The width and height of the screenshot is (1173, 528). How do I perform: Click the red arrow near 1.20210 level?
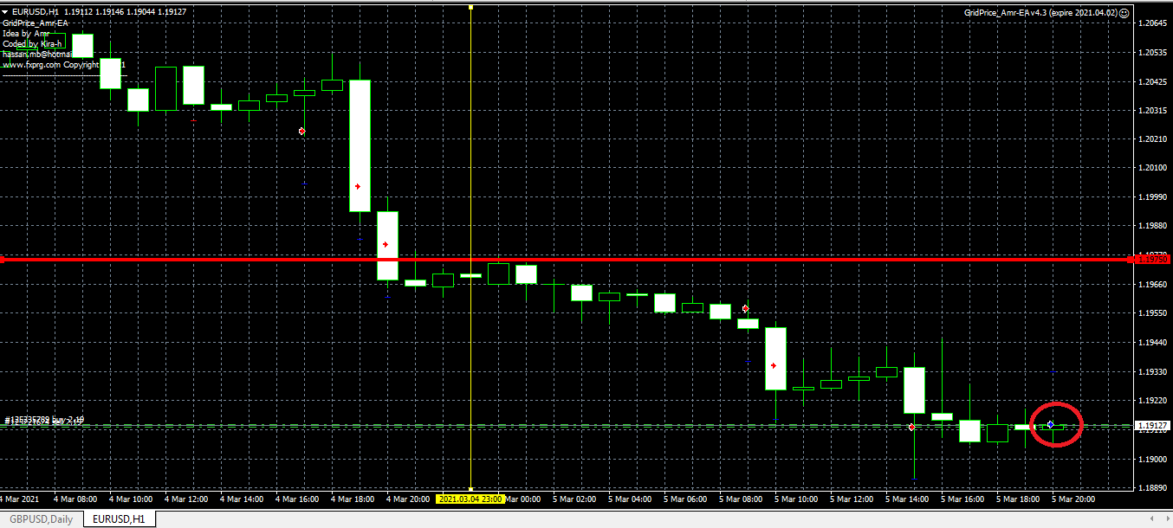click(x=302, y=131)
